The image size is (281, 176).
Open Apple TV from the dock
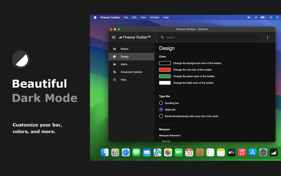pyautogui.click(x=231, y=153)
